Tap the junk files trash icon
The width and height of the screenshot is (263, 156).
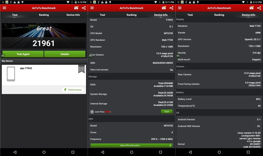(x=92, y=112)
